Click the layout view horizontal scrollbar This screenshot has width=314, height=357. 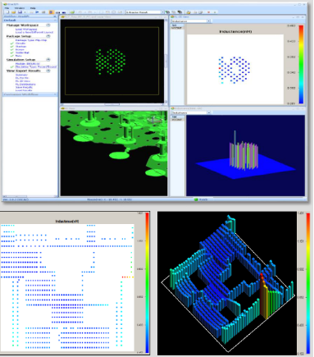point(112,104)
